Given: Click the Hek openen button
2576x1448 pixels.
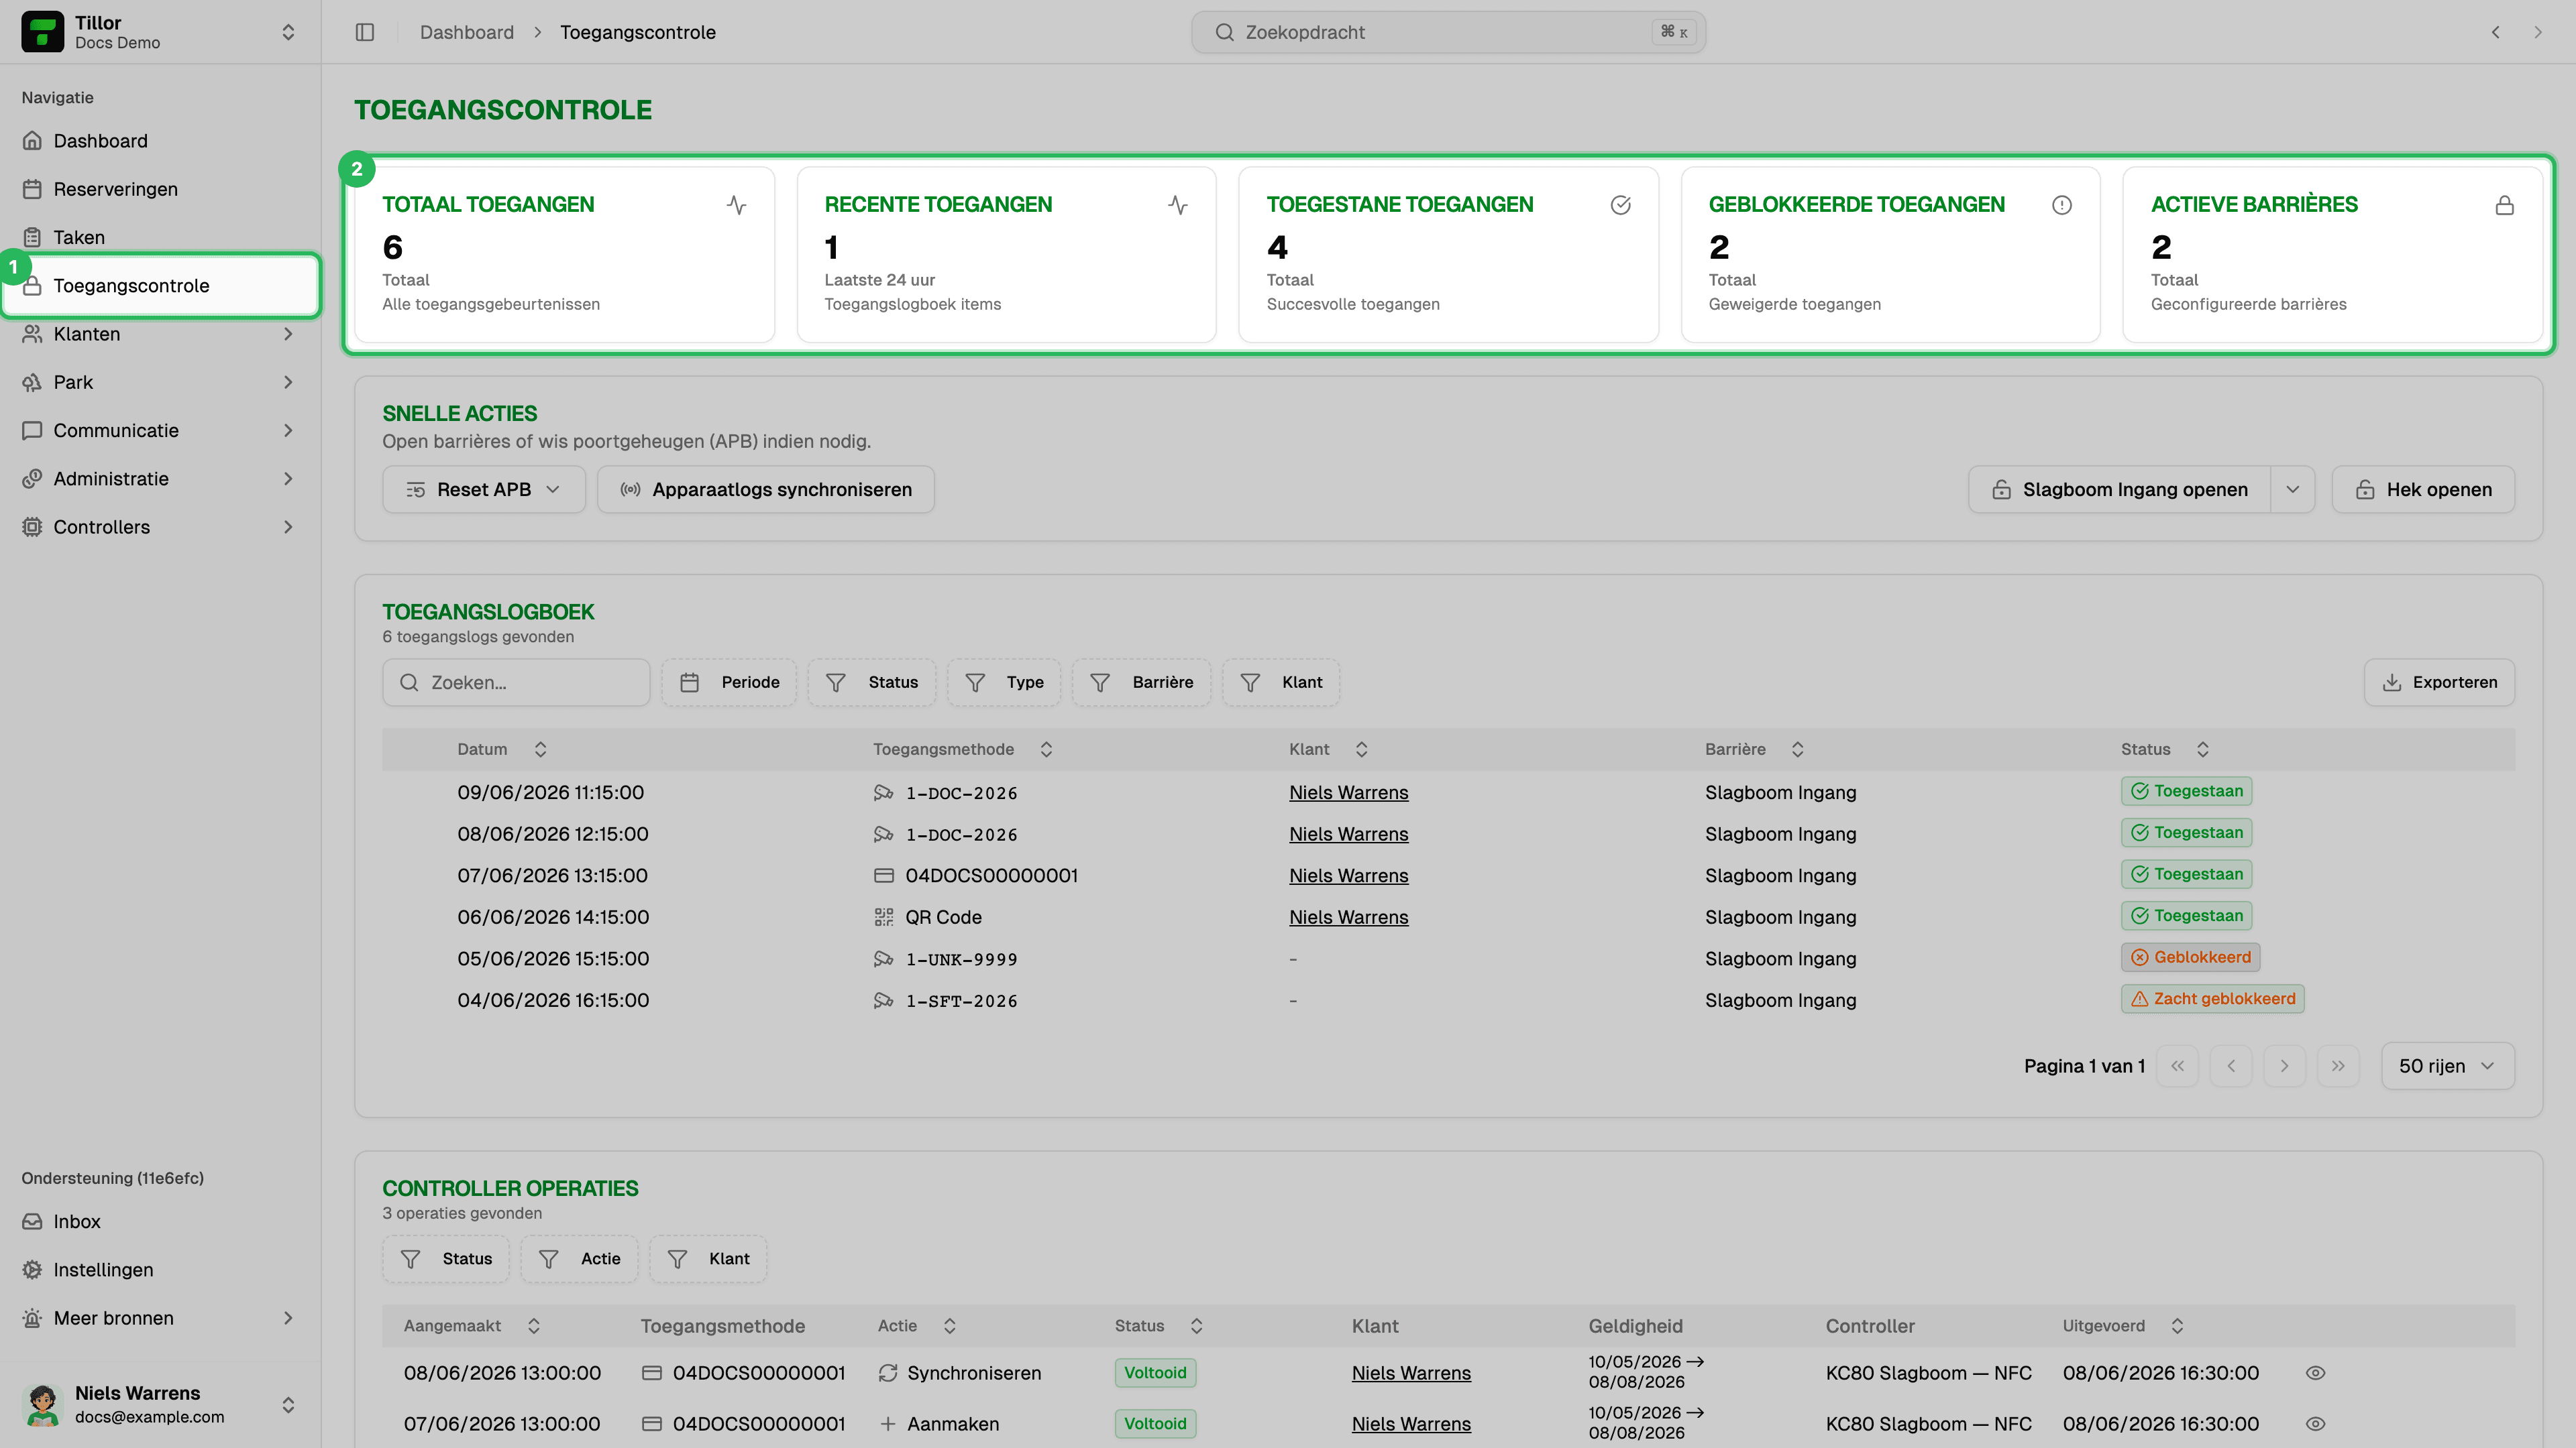Looking at the screenshot, I should tap(2423, 489).
